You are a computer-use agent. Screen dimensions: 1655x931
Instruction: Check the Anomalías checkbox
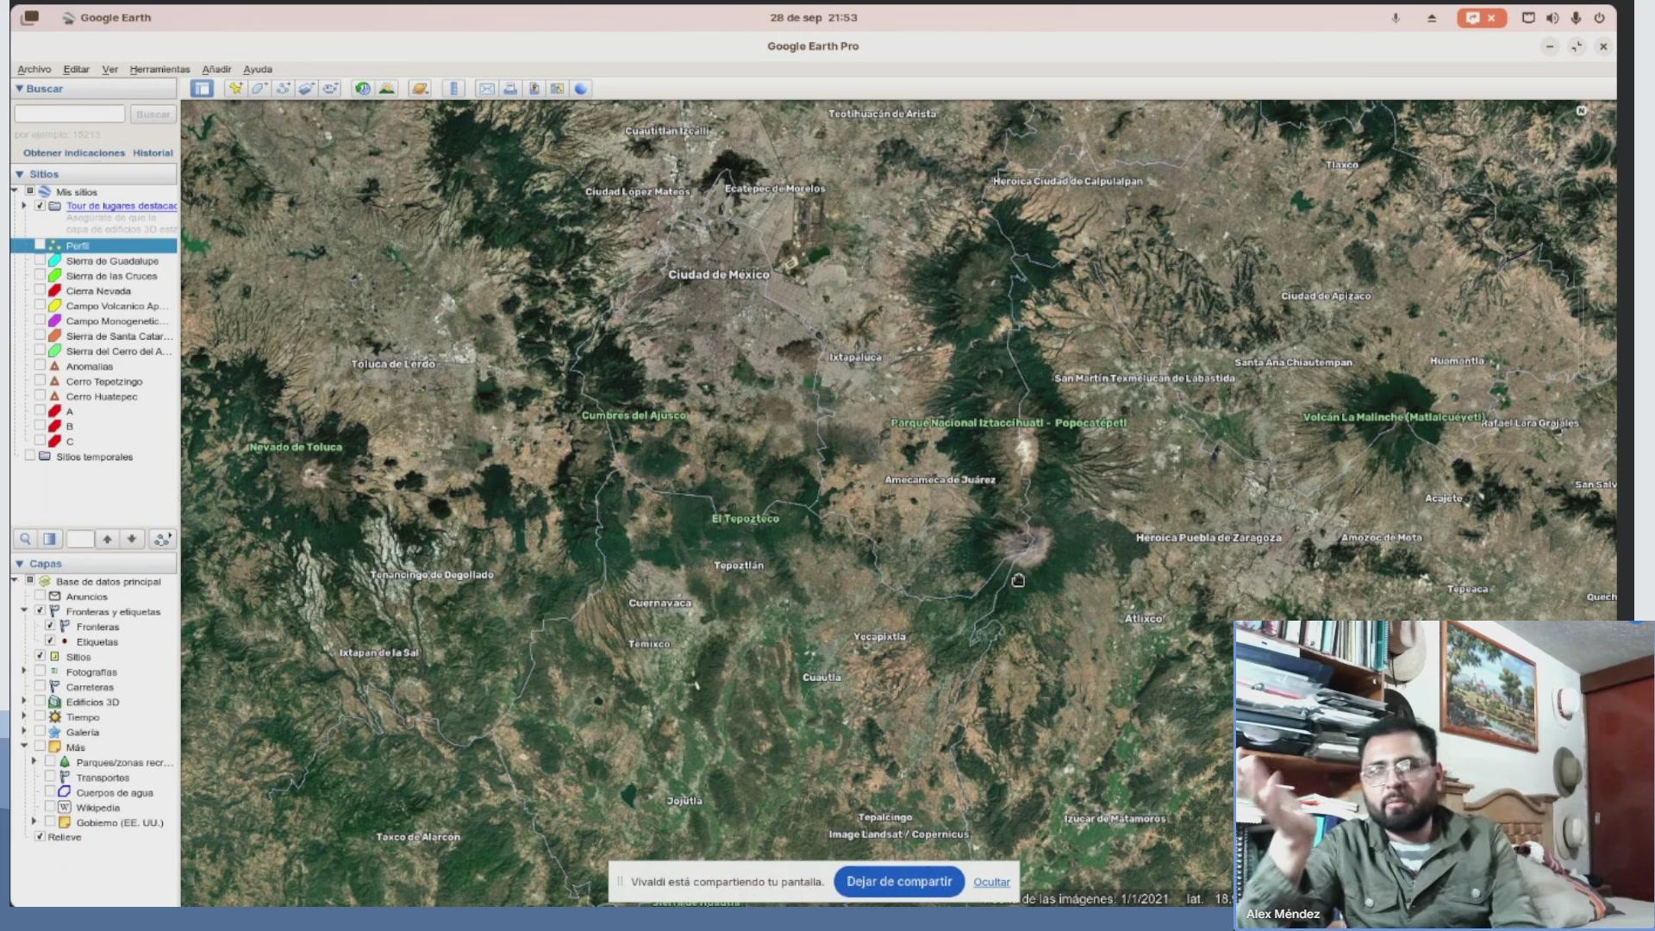(40, 366)
